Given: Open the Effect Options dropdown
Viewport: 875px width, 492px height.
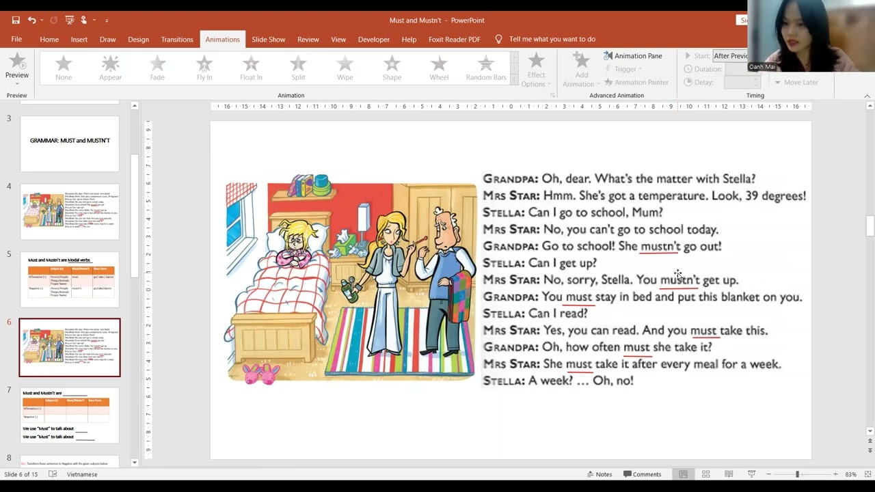Looking at the screenshot, I should pyautogui.click(x=536, y=70).
